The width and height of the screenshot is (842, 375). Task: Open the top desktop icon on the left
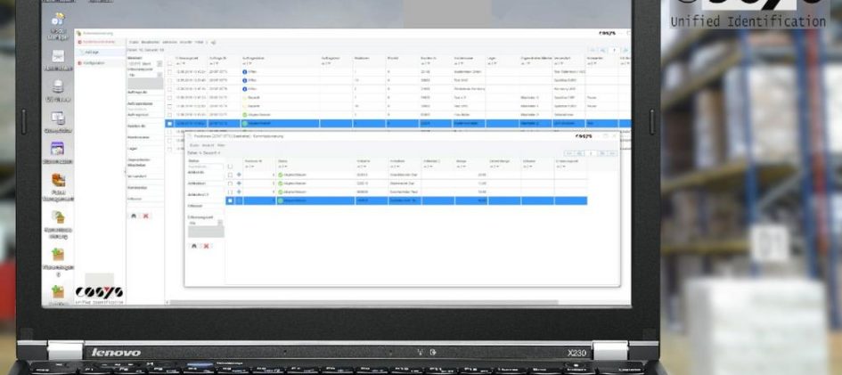coord(57,22)
